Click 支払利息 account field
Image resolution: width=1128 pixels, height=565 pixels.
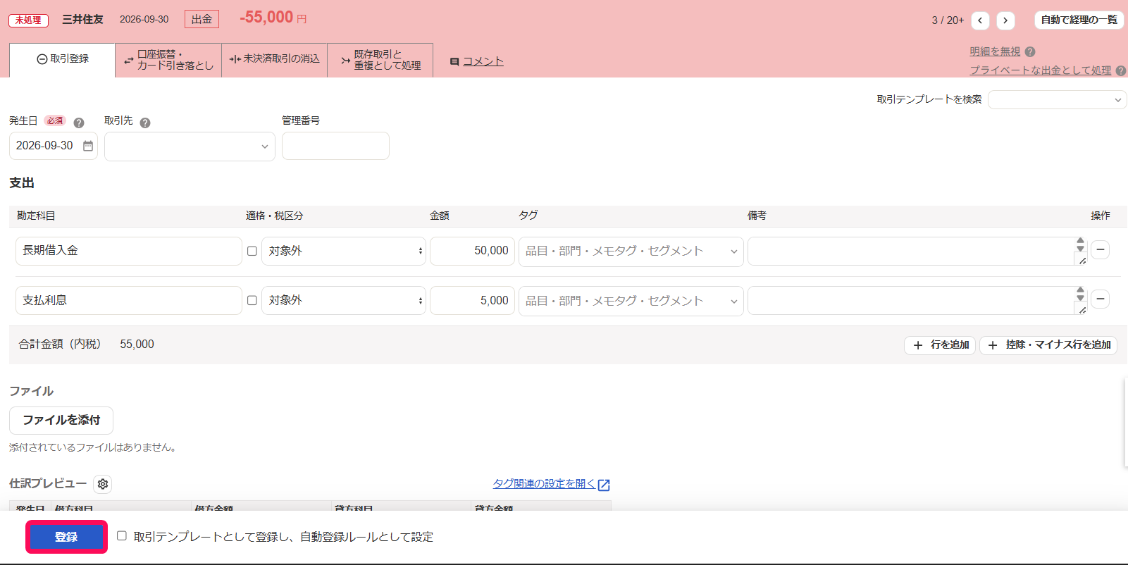(129, 300)
